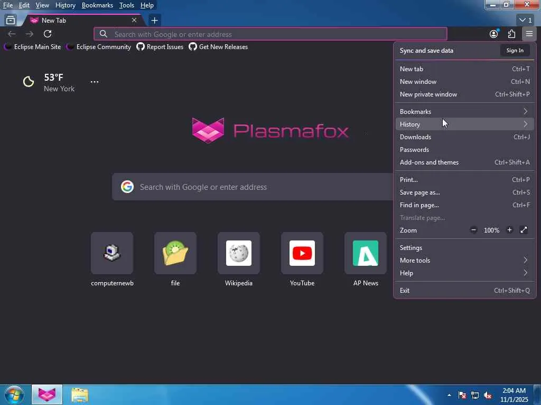Viewport: 541px width, 405px height.
Task: Open Bookmarks in menu bar
Action: coord(97,5)
